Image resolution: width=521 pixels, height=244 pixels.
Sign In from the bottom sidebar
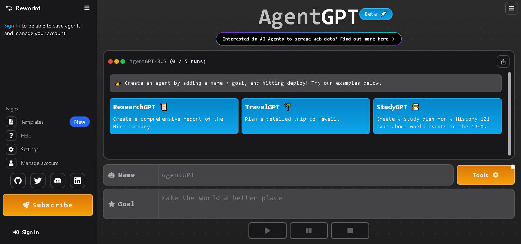click(x=26, y=232)
